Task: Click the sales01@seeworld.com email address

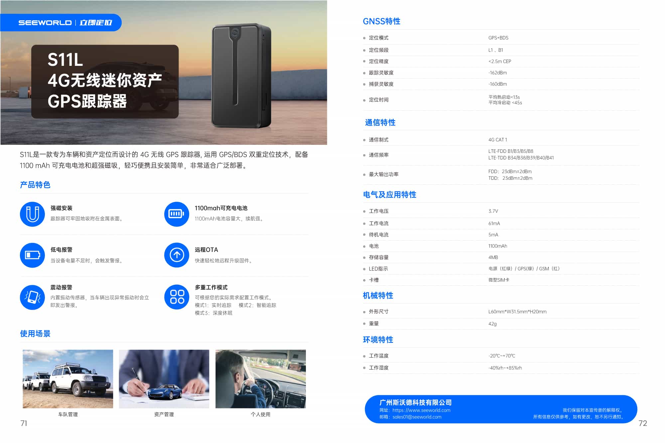Action: pos(417,417)
